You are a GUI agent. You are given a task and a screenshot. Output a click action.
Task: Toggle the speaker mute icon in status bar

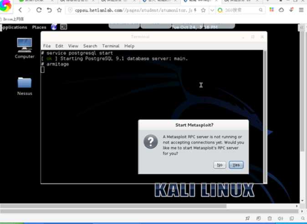point(281,219)
